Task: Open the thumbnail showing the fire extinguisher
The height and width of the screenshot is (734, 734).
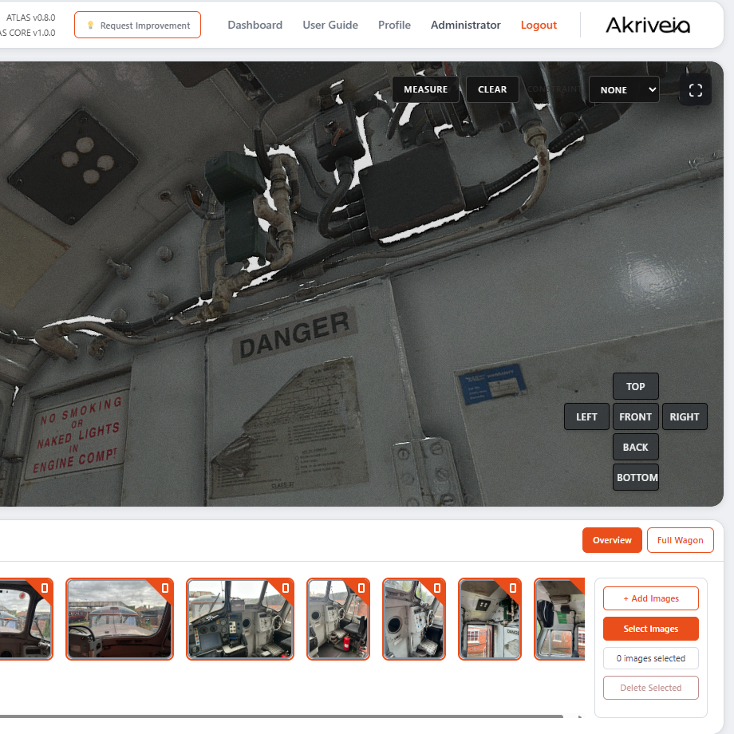Action: (x=338, y=619)
